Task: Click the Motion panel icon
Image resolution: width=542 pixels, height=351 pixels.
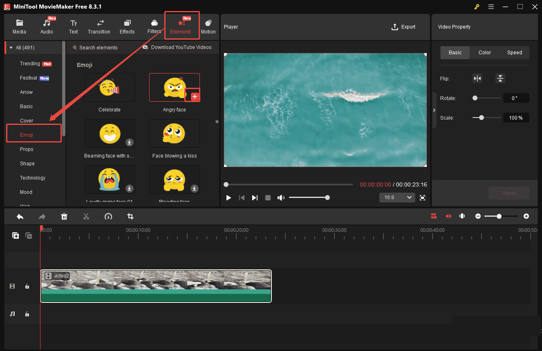Action: (208, 26)
